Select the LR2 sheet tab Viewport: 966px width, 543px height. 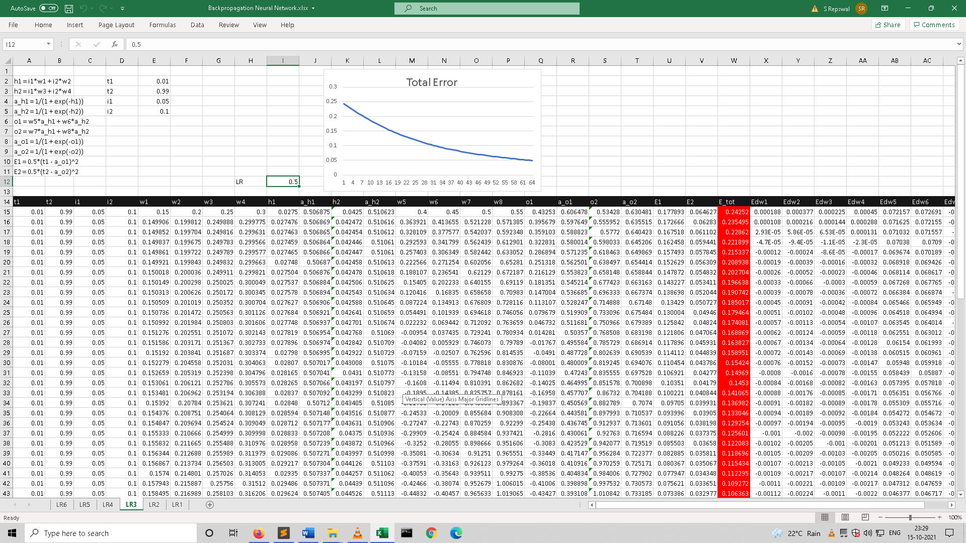click(x=154, y=504)
